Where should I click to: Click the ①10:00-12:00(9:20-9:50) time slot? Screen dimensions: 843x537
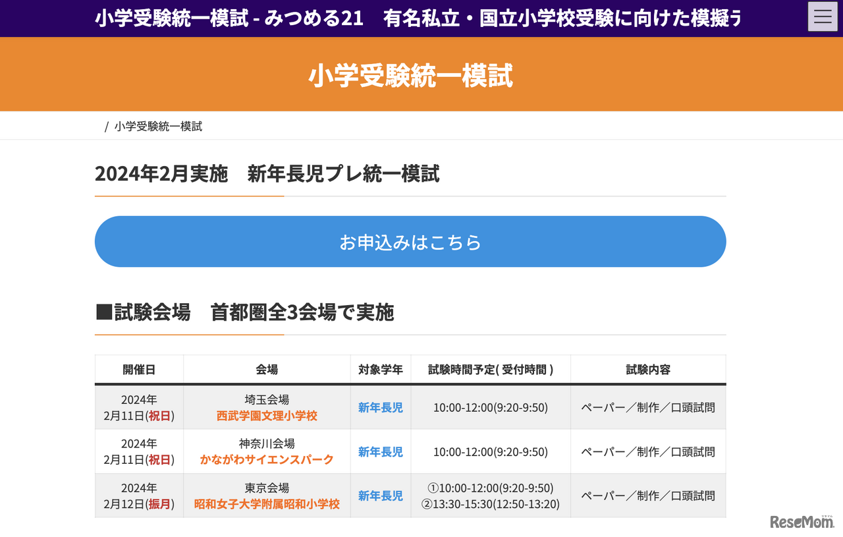[491, 488]
